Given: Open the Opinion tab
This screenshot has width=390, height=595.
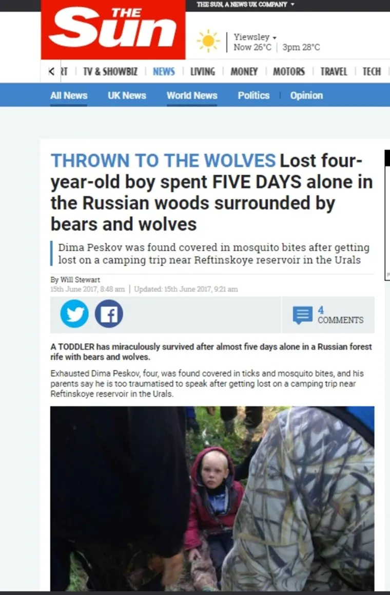Looking at the screenshot, I should tap(307, 96).
